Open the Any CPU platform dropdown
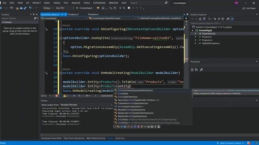Image resolution: width=259 pixels, height=145 pixels. 65,8
